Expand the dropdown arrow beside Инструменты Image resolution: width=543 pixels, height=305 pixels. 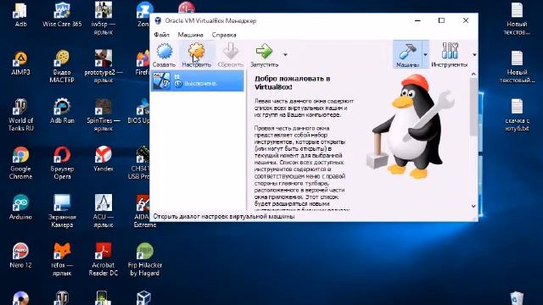point(474,54)
